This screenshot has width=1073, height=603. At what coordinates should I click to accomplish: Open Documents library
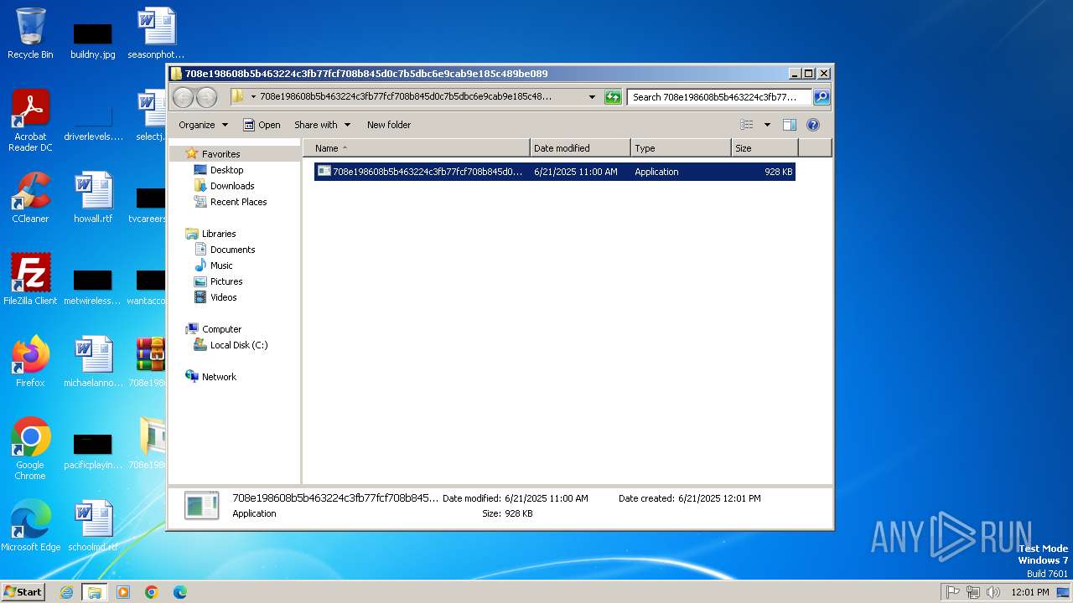pyautogui.click(x=232, y=250)
